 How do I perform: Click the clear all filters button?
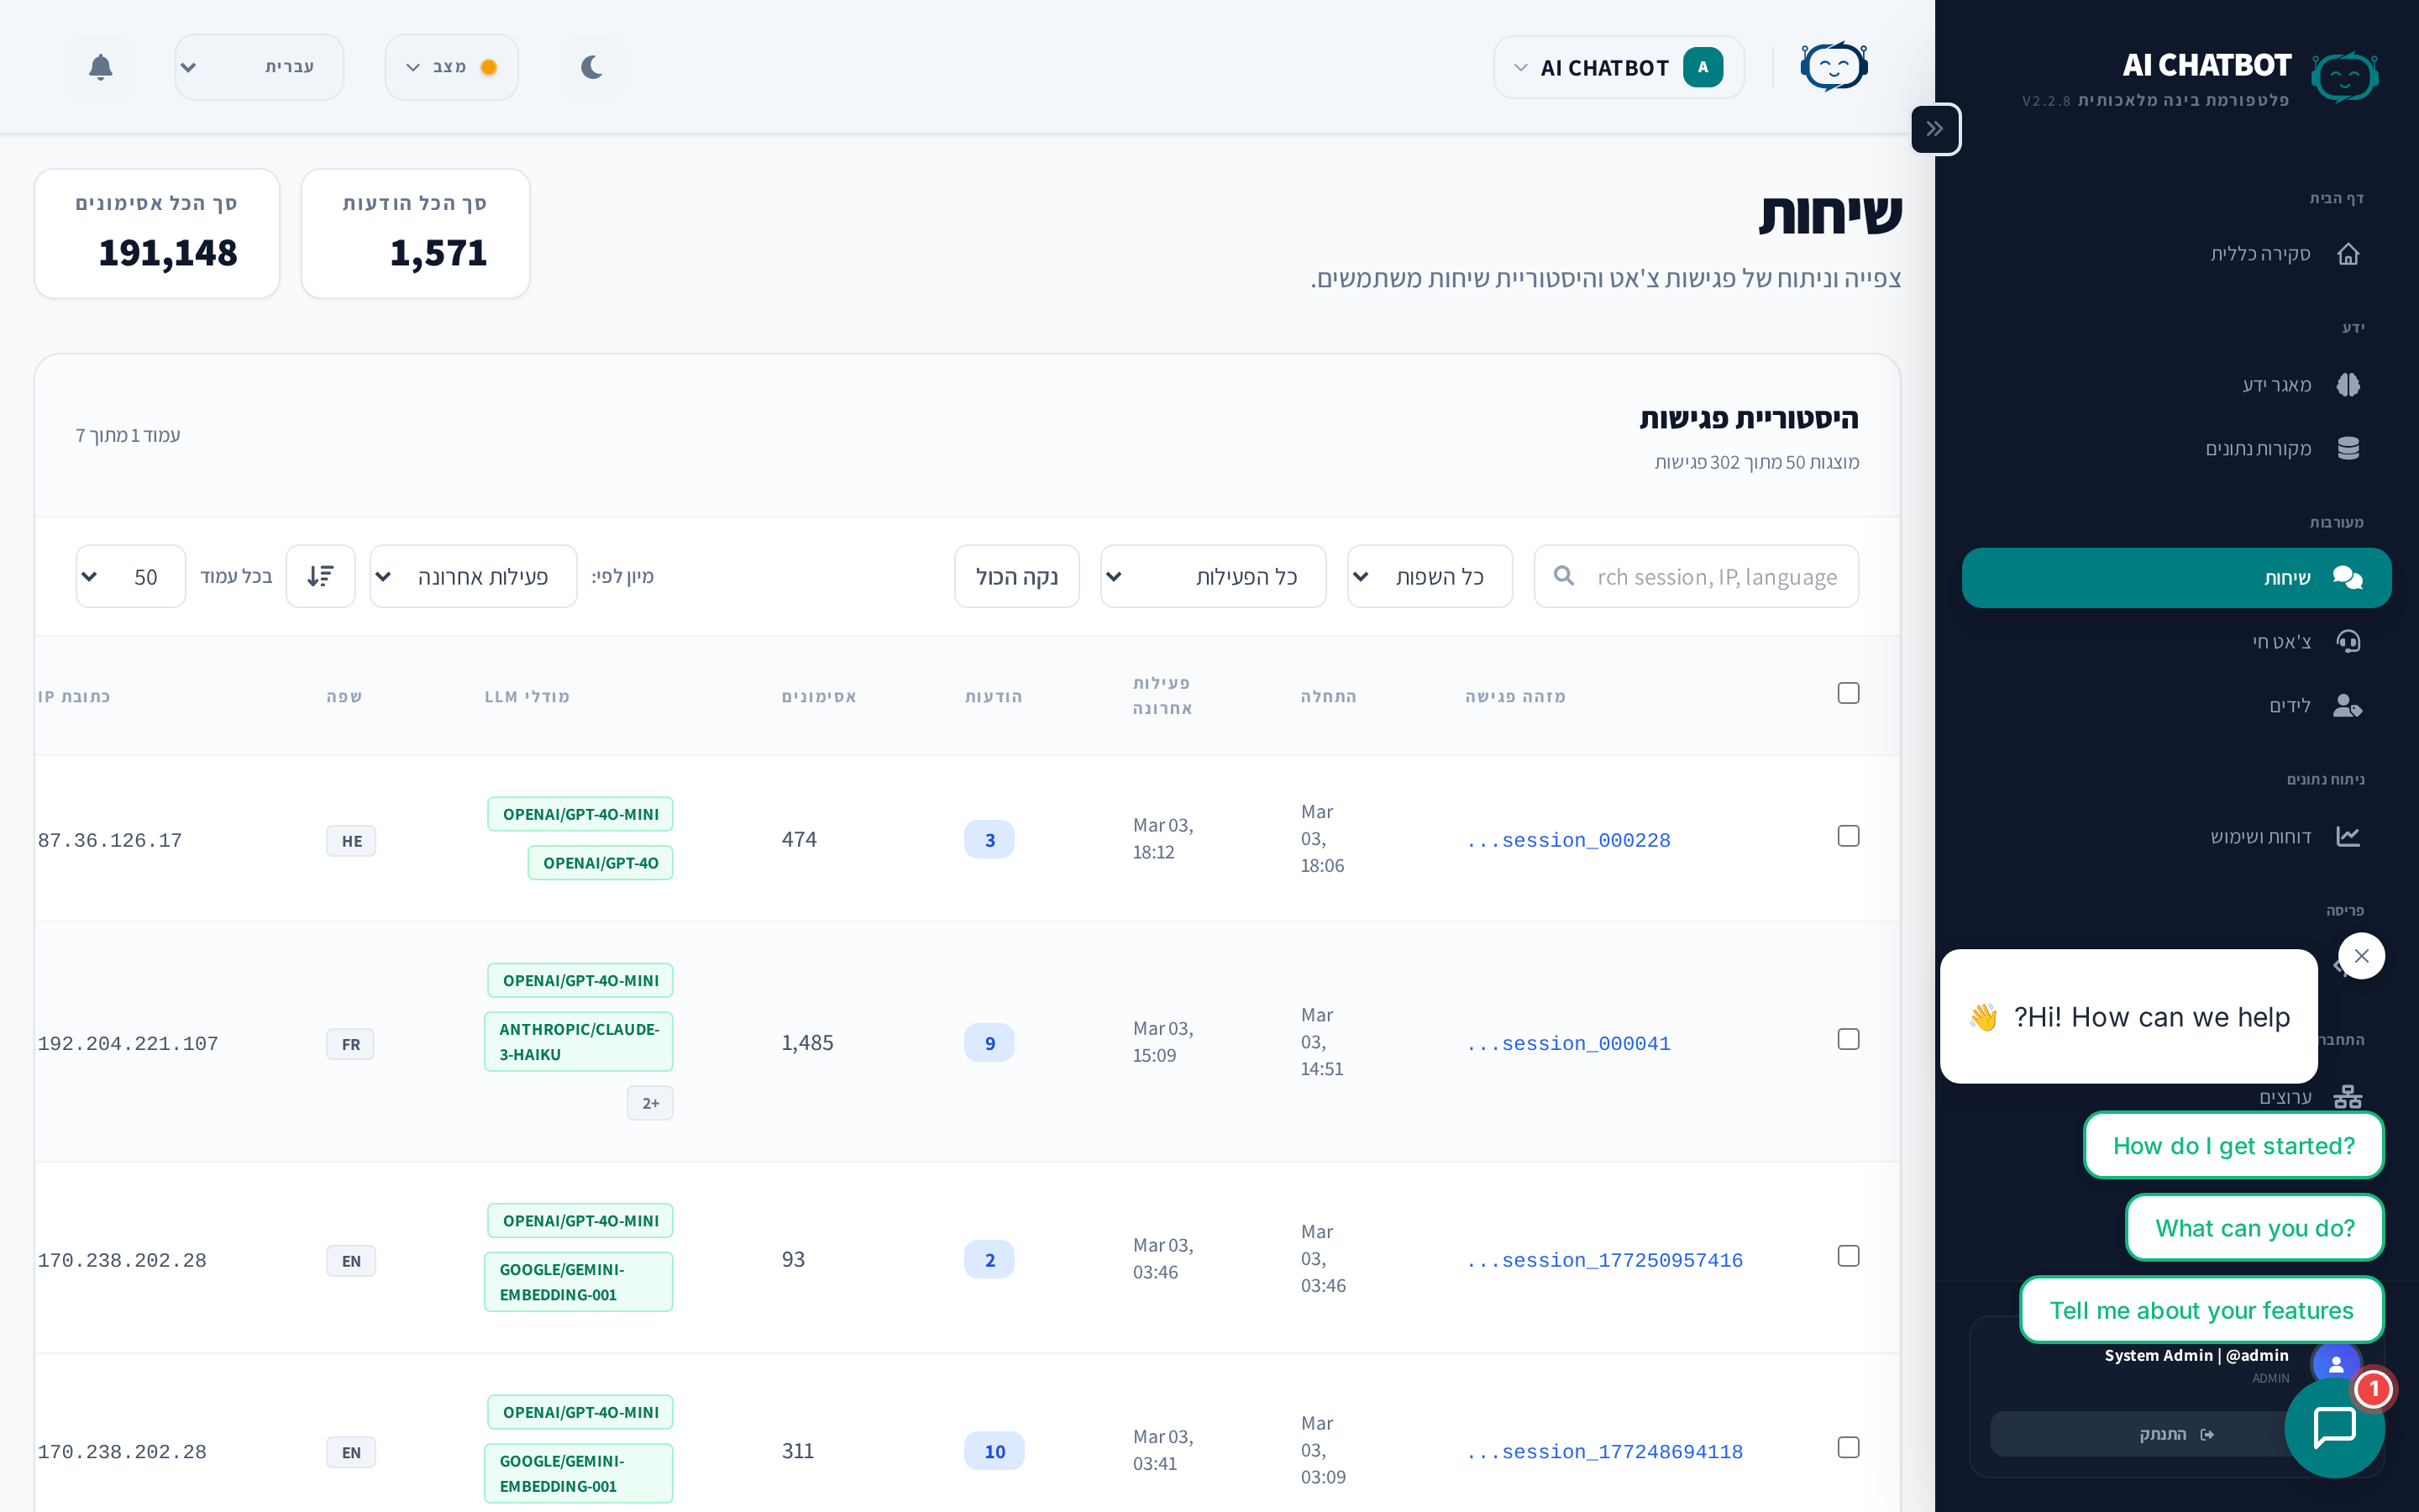click(x=1015, y=576)
